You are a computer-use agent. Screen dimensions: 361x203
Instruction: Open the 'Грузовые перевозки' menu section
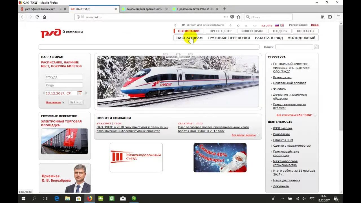pos(229,38)
